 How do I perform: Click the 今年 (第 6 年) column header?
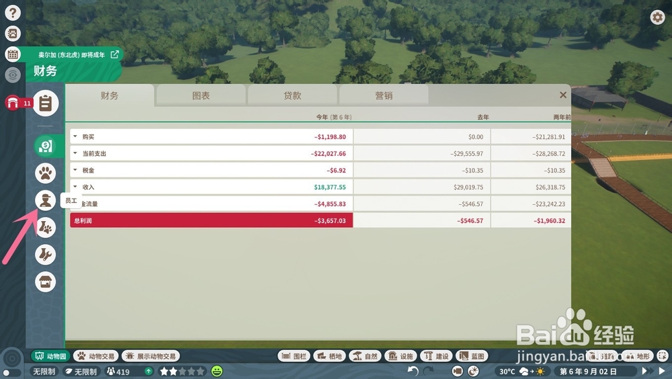334,117
